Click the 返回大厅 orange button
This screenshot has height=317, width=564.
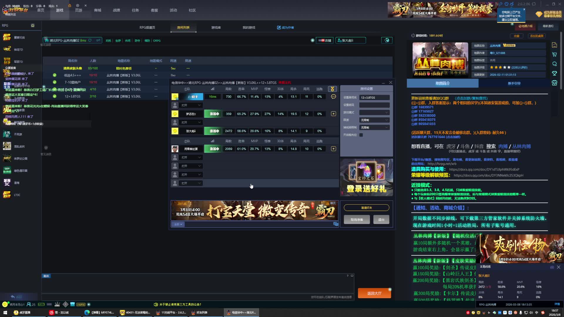(x=374, y=293)
